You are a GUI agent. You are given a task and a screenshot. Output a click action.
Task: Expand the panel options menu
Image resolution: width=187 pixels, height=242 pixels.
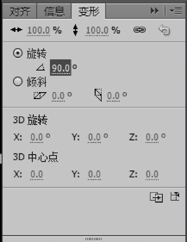[x=176, y=11]
